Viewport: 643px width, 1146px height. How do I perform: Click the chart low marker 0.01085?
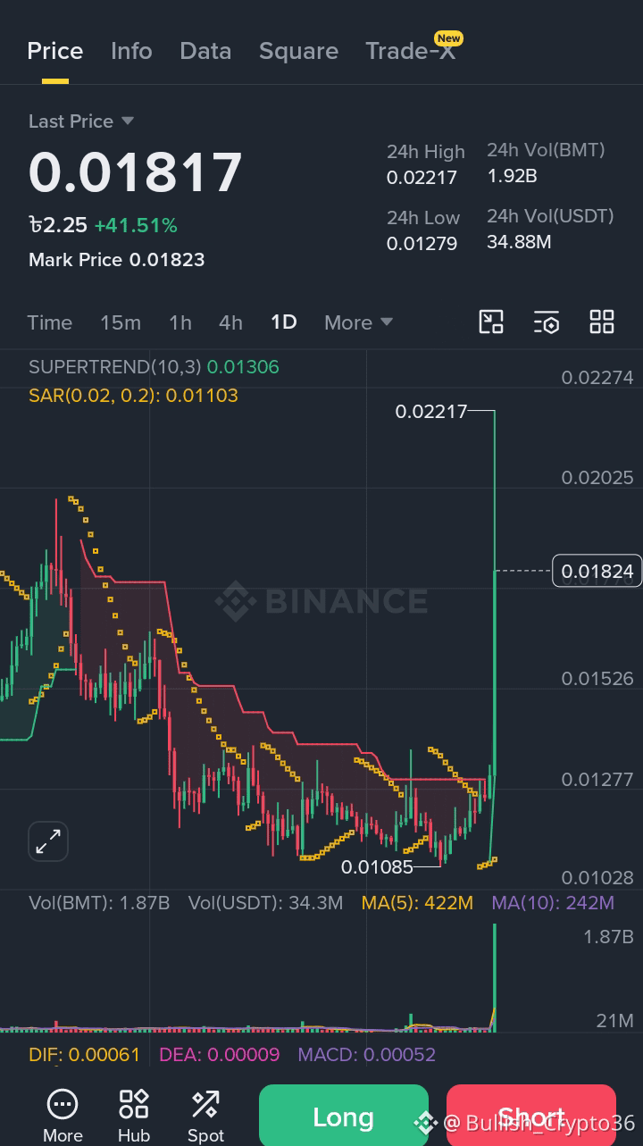pyautogui.click(x=377, y=866)
